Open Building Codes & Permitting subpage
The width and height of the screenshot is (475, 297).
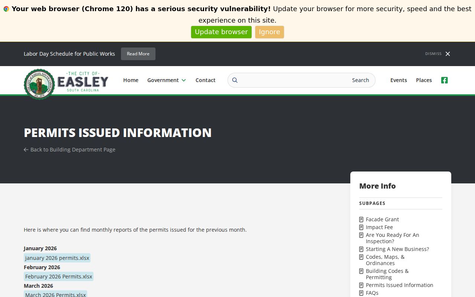coord(387,274)
